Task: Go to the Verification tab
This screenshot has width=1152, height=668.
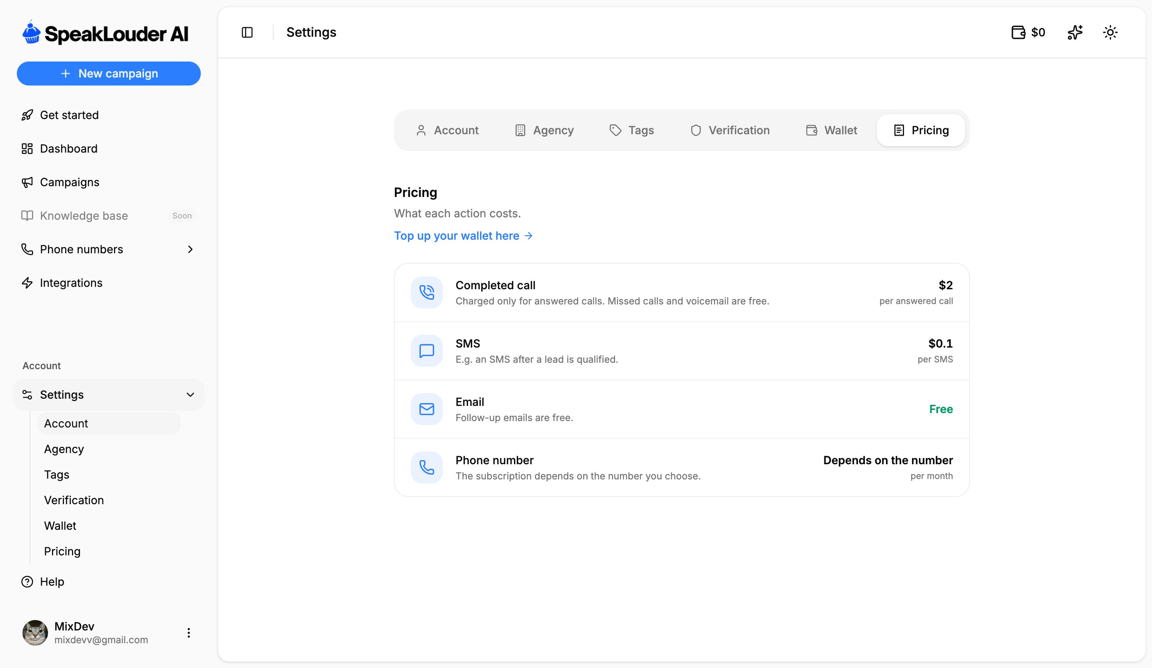Action: (730, 131)
